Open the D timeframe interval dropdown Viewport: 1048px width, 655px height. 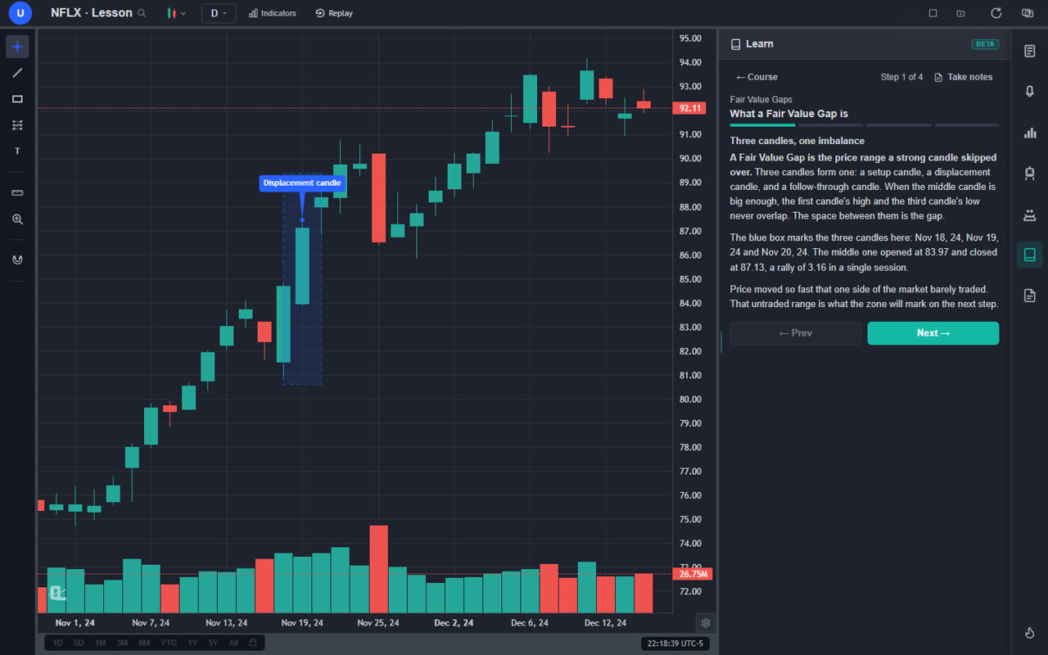(219, 13)
